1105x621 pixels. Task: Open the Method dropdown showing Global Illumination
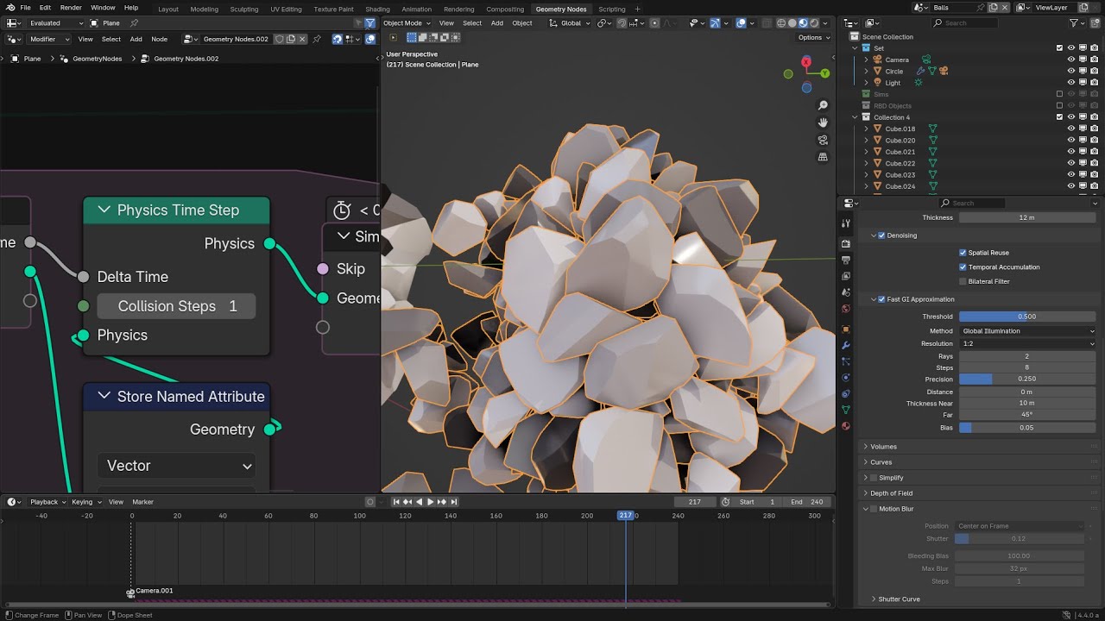pyautogui.click(x=1027, y=331)
